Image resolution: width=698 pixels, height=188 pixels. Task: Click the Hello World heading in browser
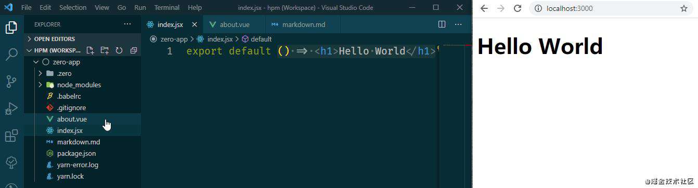(x=540, y=46)
